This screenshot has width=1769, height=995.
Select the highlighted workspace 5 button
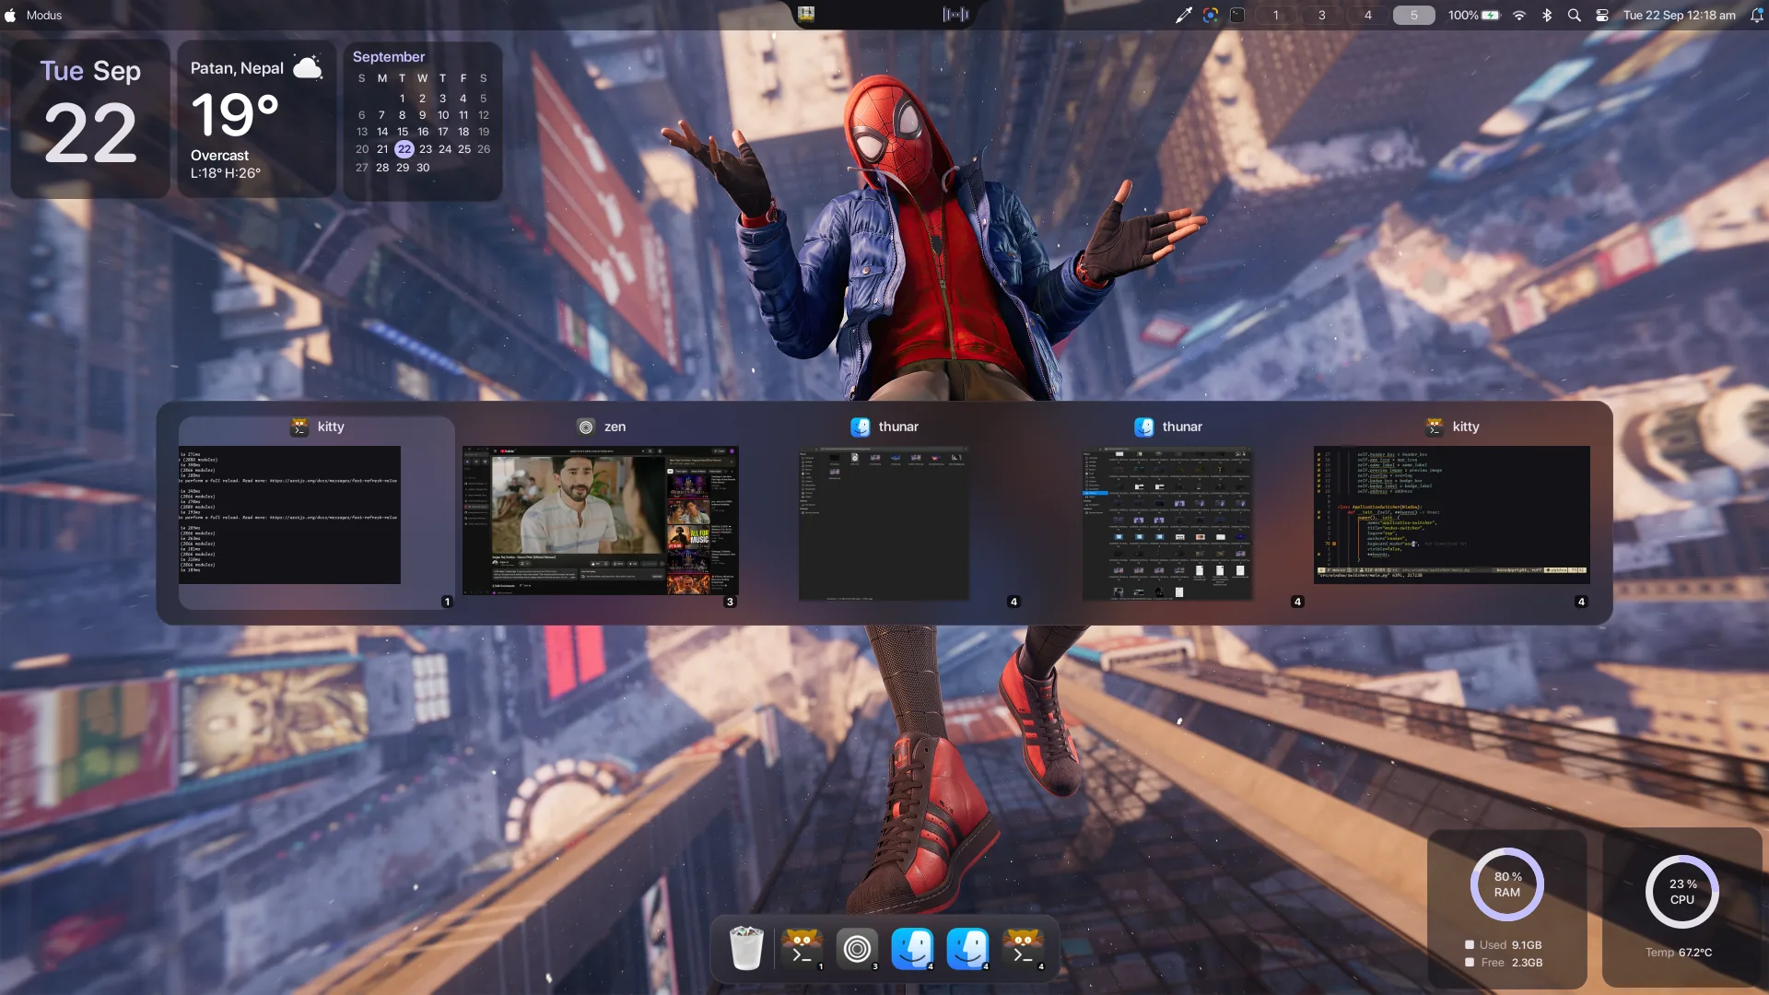point(1414,15)
